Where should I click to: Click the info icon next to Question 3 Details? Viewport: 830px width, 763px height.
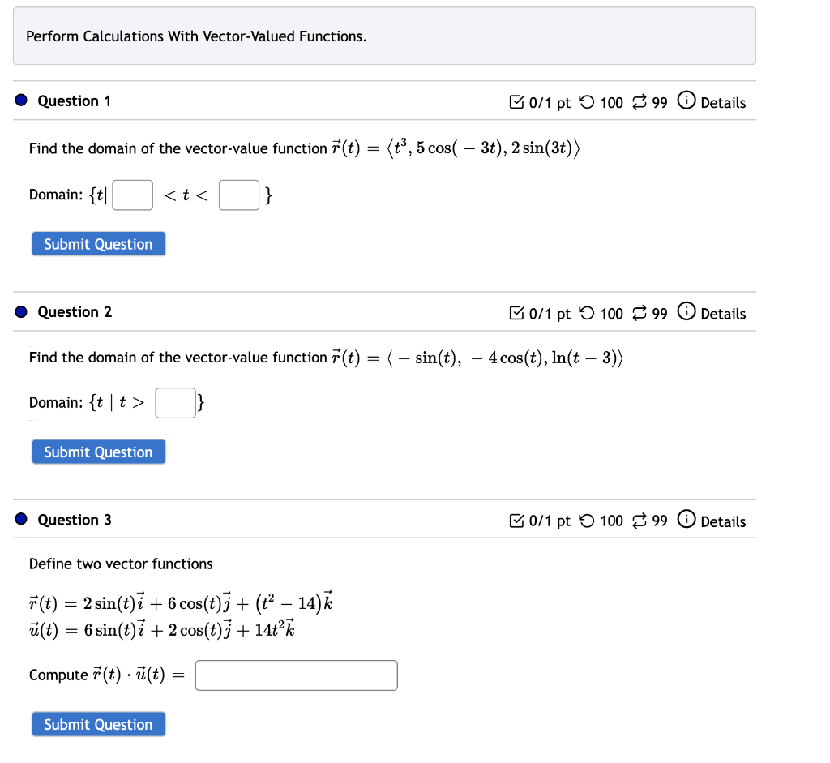coord(687,521)
